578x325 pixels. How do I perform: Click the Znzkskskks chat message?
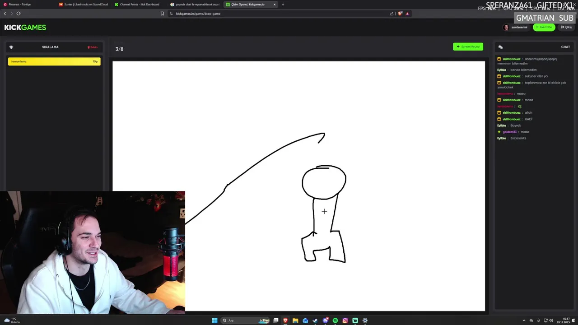coord(518,138)
